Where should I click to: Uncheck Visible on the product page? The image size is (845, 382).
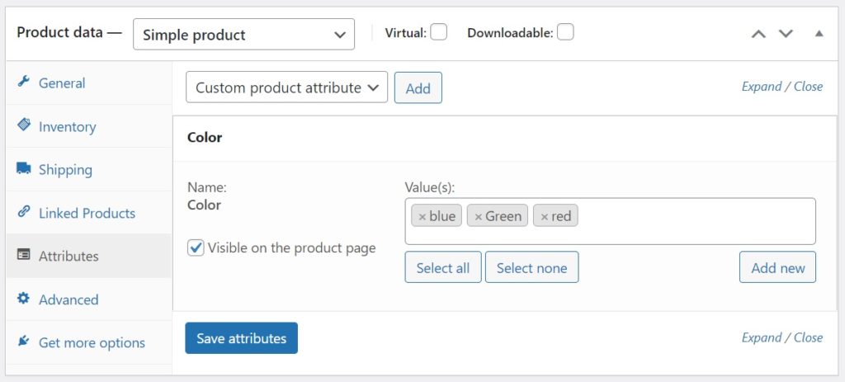tap(196, 248)
